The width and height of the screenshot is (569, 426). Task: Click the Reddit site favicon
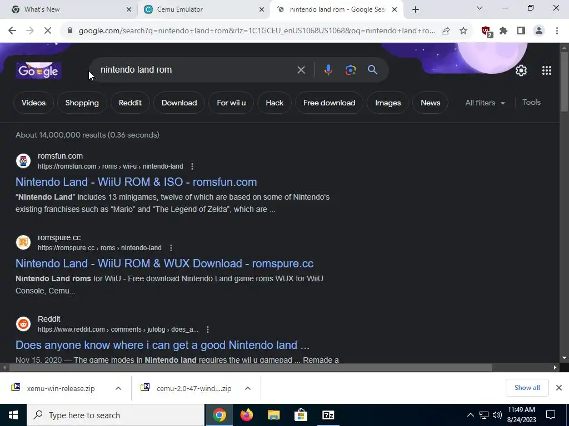pos(23,324)
